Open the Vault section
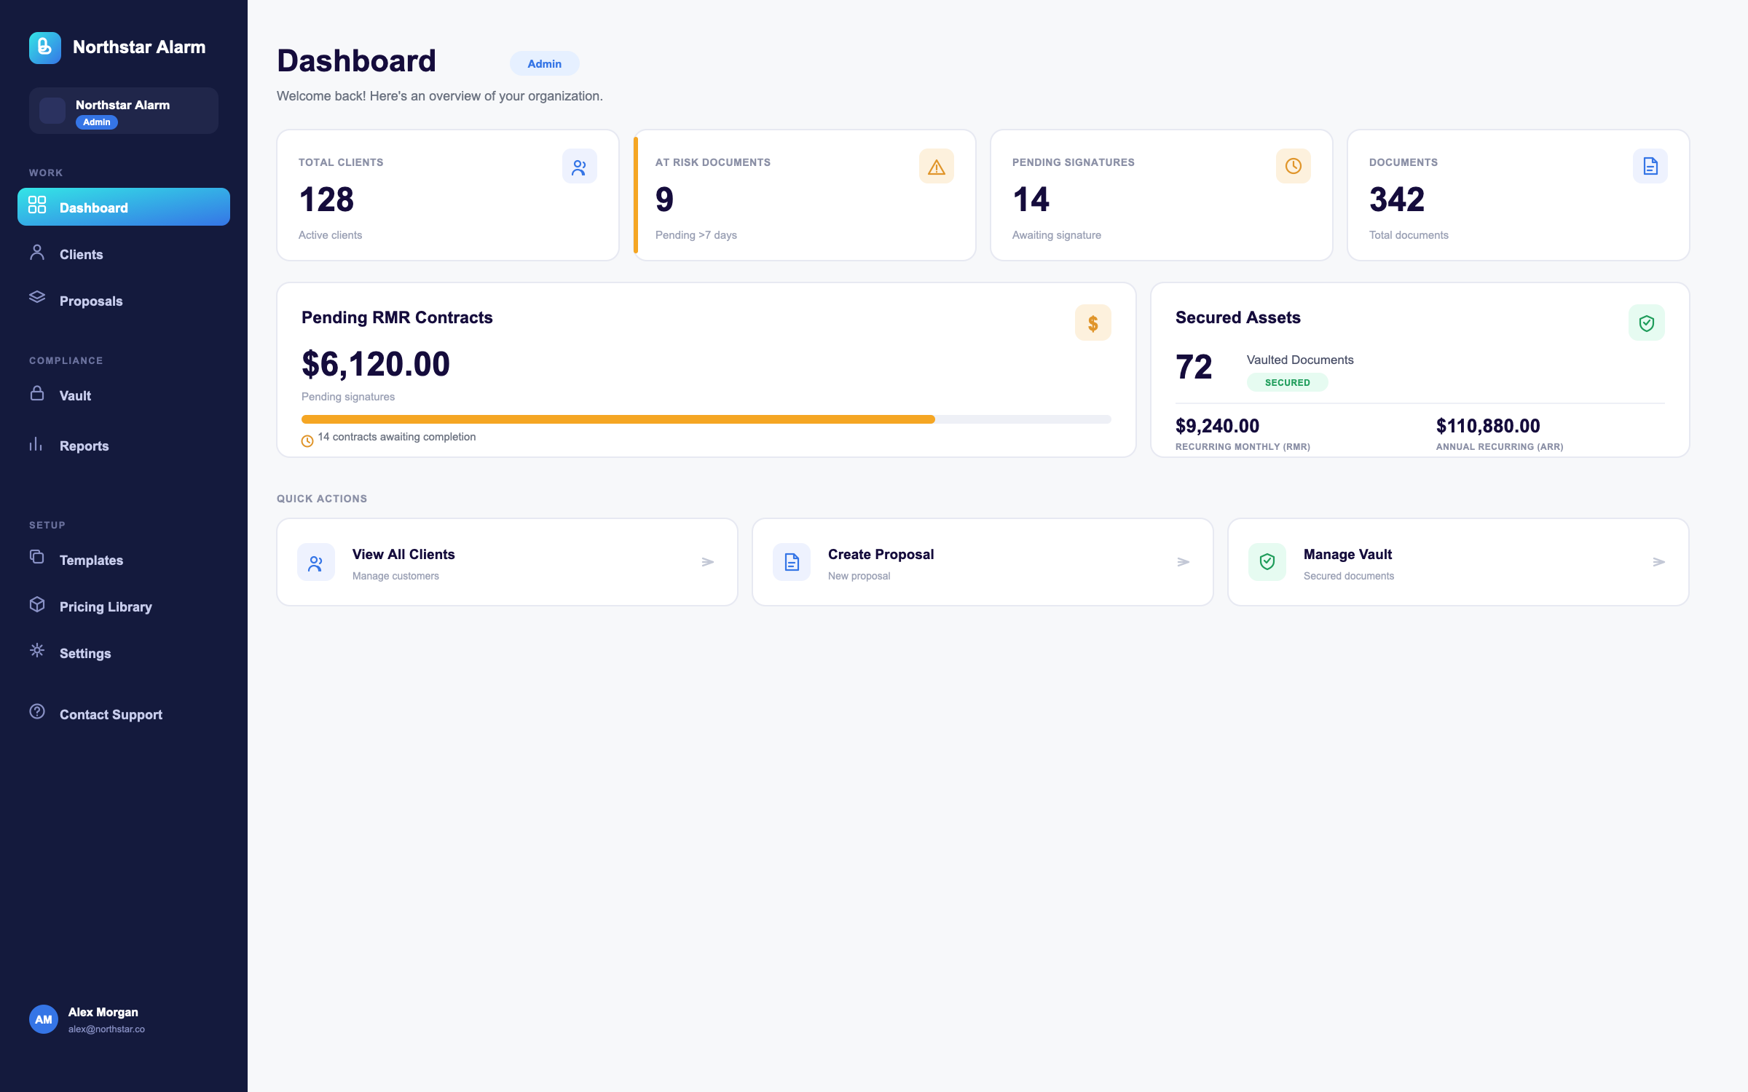This screenshot has width=1748, height=1092. [124, 395]
